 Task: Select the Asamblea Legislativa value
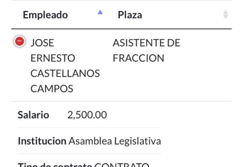(x=115, y=141)
